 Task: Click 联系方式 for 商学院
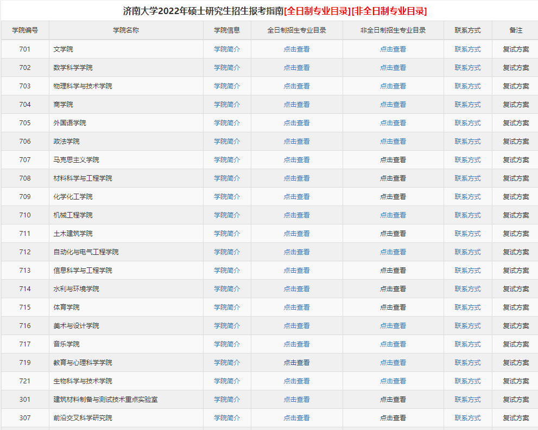[x=467, y=105]
